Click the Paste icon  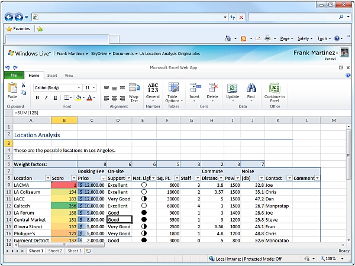(12, 87)
